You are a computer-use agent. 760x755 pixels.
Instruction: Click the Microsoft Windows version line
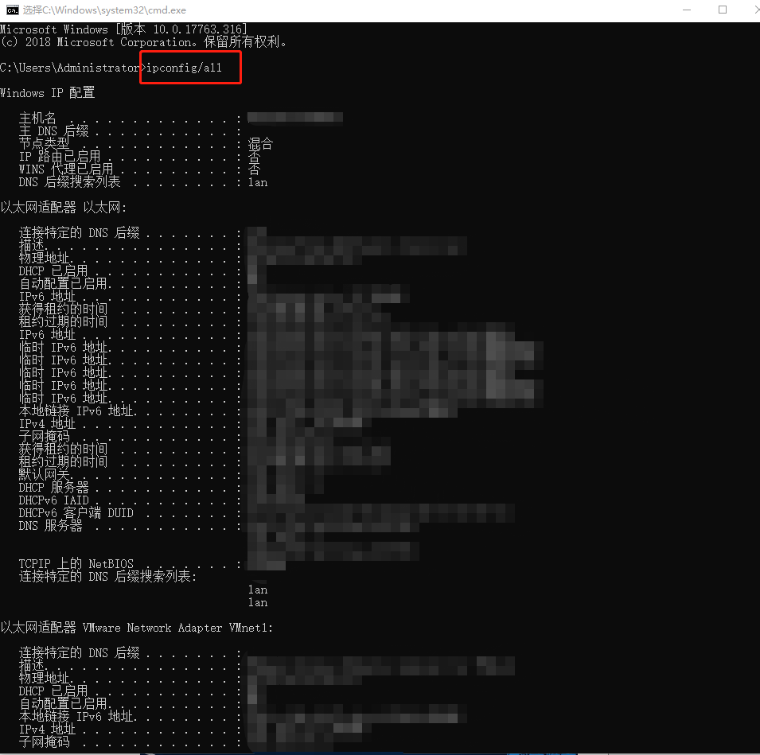[x=123, y=29]
